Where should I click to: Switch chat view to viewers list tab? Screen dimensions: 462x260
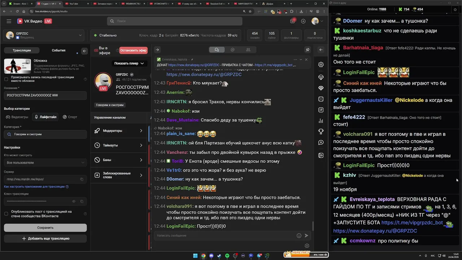coord(248,50)
